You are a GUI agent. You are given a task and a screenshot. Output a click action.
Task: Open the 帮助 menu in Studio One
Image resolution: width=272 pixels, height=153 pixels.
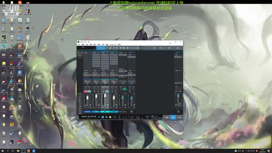(x=119, y=45)
